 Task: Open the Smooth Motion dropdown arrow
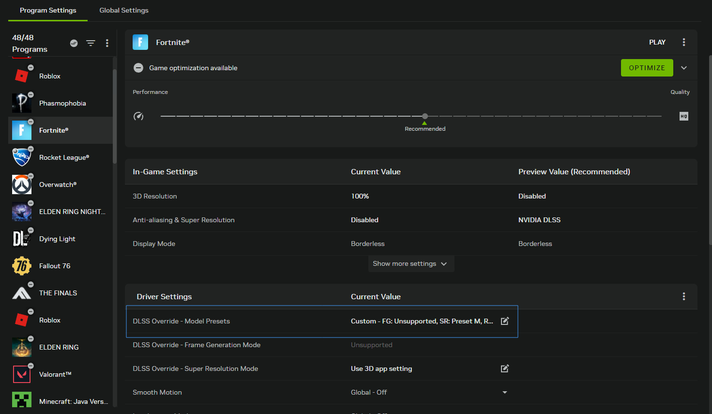pyautogui.click(x=505, y=392)
